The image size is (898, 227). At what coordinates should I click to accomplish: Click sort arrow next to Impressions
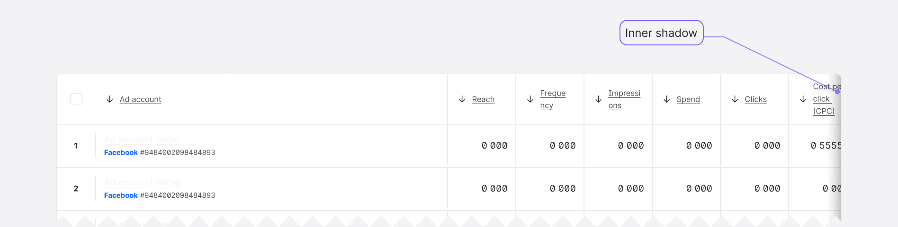tap(598, 99)
